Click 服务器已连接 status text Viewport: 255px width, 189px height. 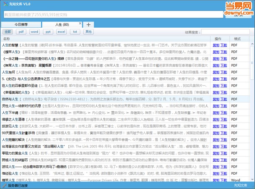click(x=18, y=185)
